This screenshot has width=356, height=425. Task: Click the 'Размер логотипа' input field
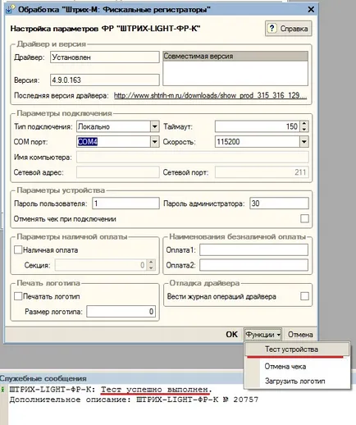pyautogui.click(x=121, y=312)
